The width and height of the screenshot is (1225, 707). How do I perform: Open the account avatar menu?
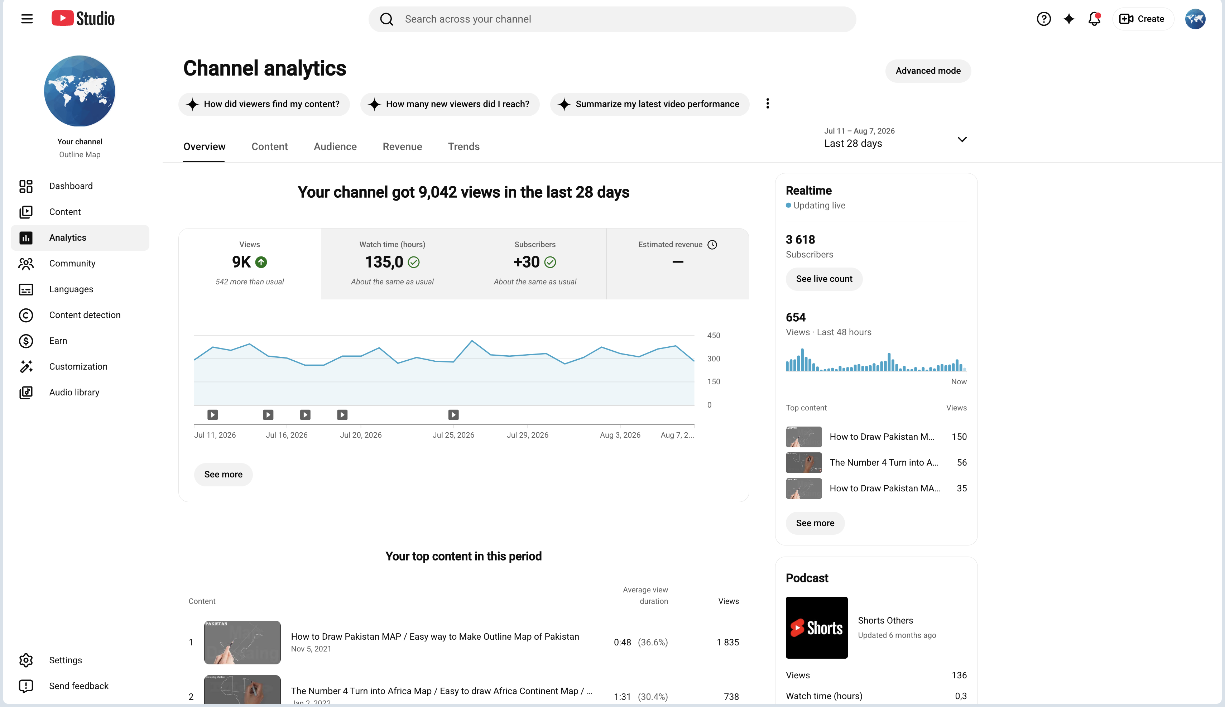[x=1195, y=19]
